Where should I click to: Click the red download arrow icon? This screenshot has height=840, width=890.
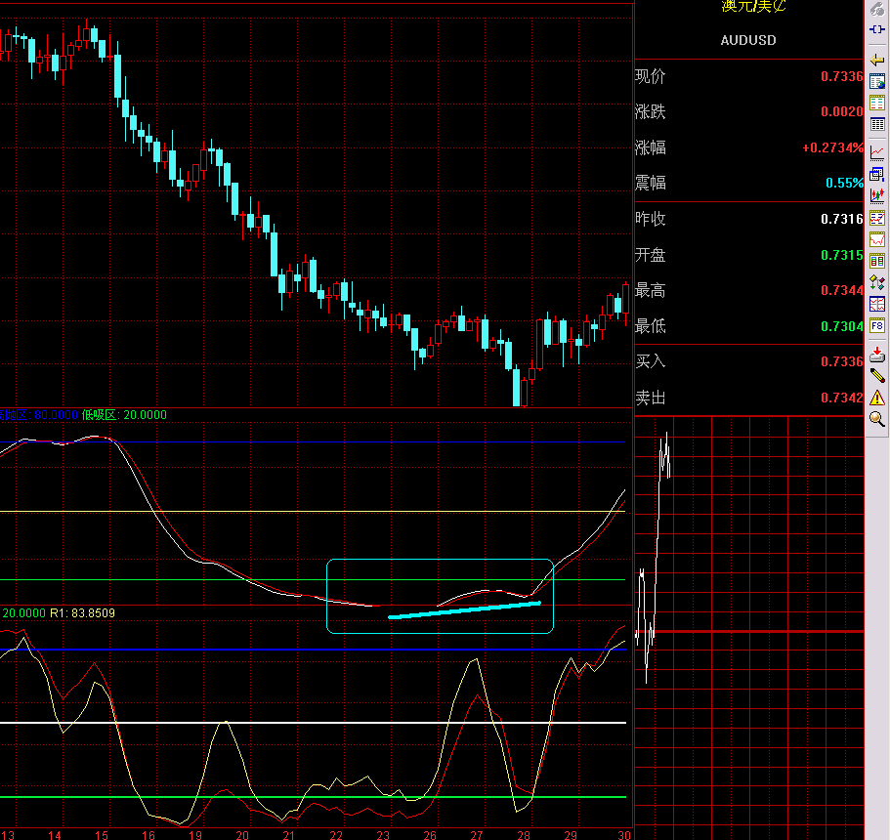pos(876,354)
